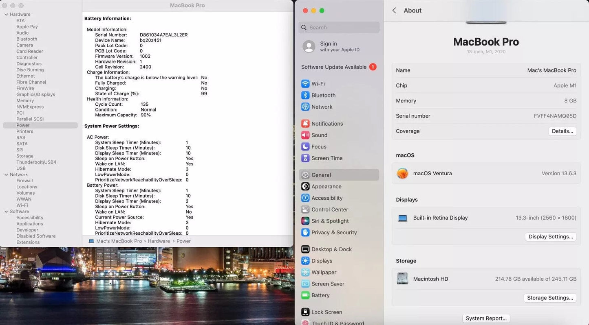Open the Appearance icon
Screen dimensions: 589x325
[305, 186]
